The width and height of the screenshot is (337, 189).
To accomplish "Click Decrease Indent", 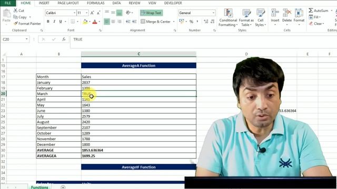I will (x=128, y=22).
